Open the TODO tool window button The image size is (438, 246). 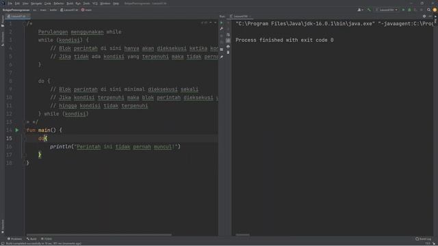pyautogui.click(x=47, y=238)
